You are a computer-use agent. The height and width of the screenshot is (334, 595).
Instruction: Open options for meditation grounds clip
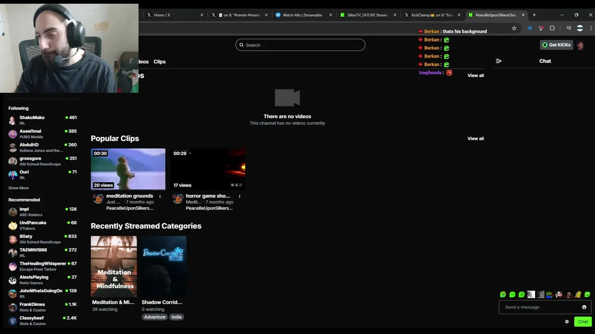[160, 196]
